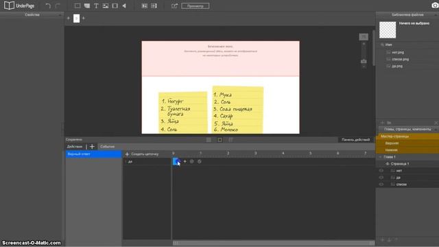
Task: Click the fit-to-screen button above zoom slider
Action: (x=364, y=36)
